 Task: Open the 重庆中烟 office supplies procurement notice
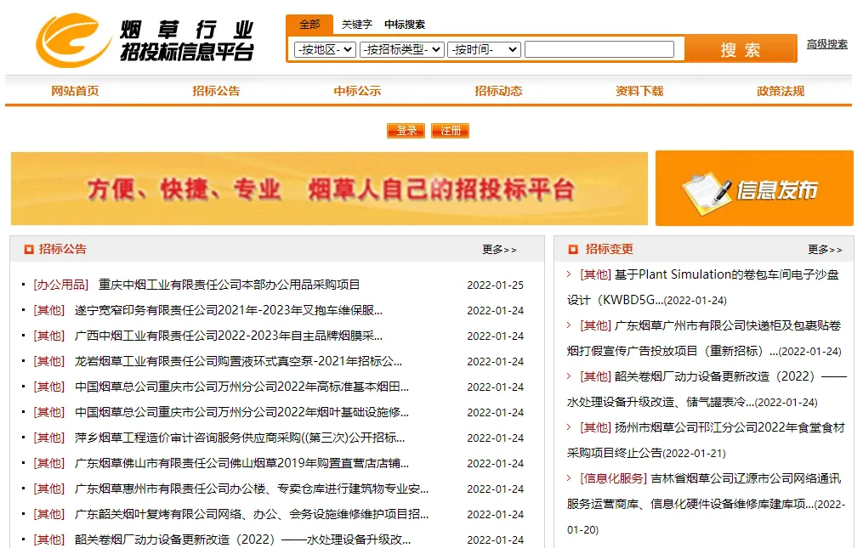pos(229,285)
